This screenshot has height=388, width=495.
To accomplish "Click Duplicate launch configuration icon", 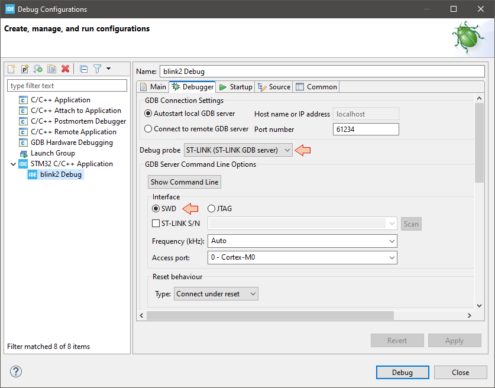I will click(x=52, y=69).
